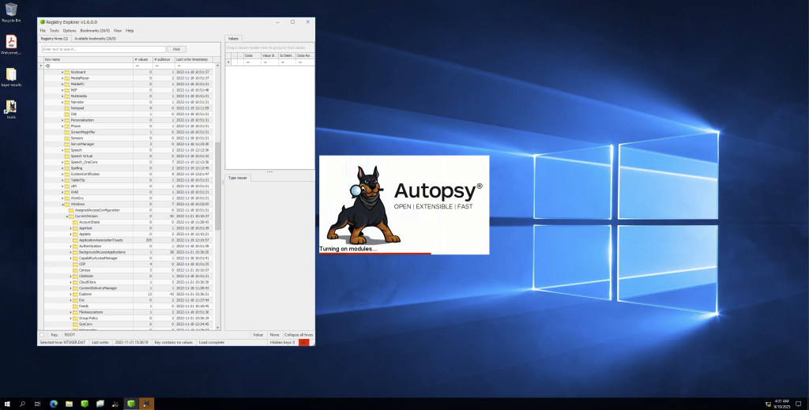809x410 pixels.
Task: Click the taskbar clock showing 4:31 AM
Action: click(782, 404)
